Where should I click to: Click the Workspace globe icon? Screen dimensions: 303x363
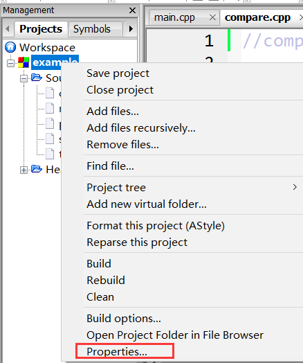pos(10,47)
